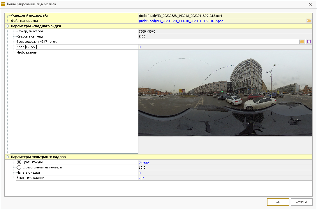Screen dimensions: 317x210
Task: Collapse 'Параметры фильтрации кадров' section
Action: pos(8,157)
